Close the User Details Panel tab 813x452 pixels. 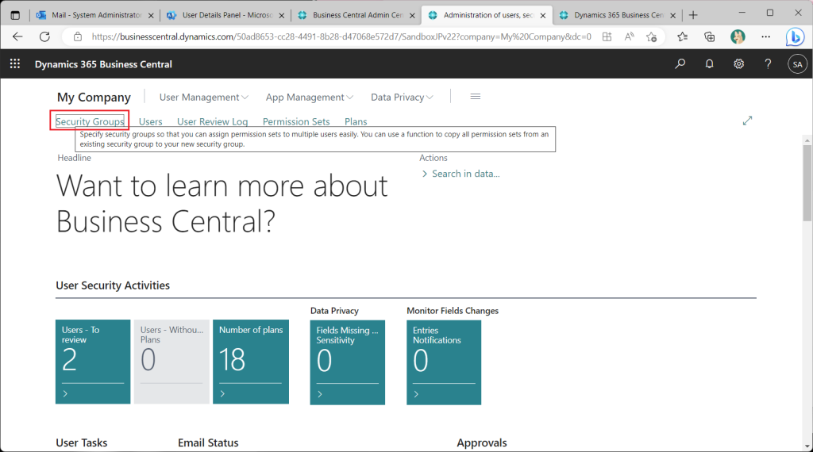point(282,16)
